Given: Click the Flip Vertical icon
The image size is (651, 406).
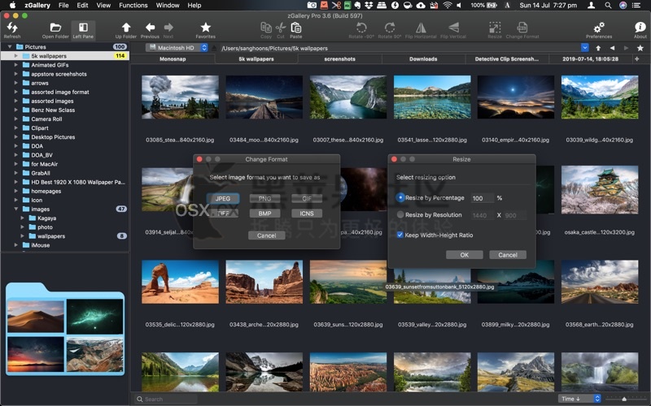Looking at the screenshot, I should click(x=453, y=28).
